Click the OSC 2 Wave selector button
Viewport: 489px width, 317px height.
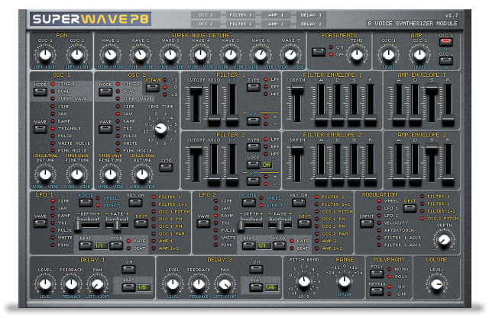(105, 129)
